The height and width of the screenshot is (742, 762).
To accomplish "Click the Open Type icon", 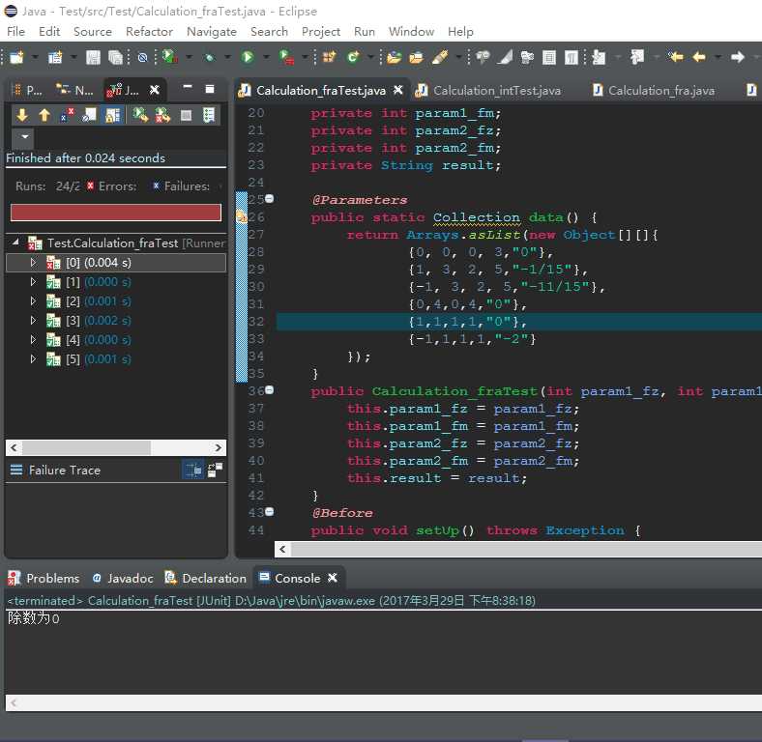I will (x=394, y=57).
